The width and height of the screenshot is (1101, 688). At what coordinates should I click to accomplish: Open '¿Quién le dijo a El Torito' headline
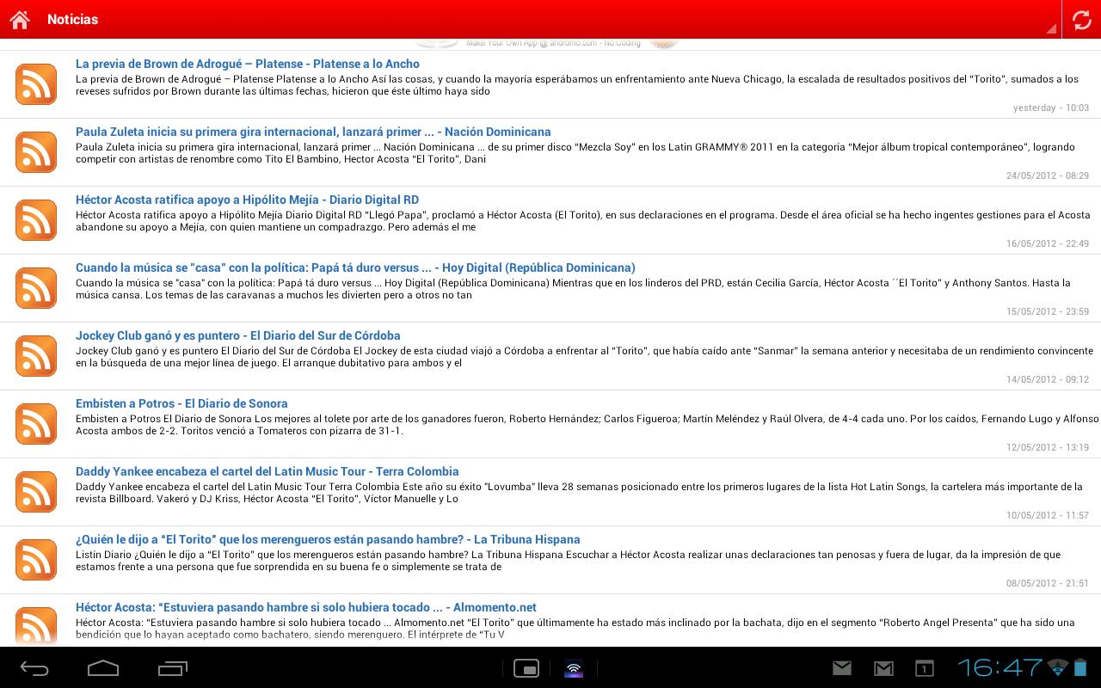coord(328,539)
